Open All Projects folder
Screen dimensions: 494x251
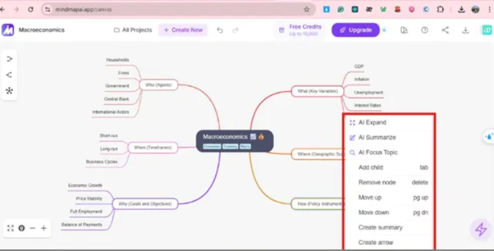(132, 30)
